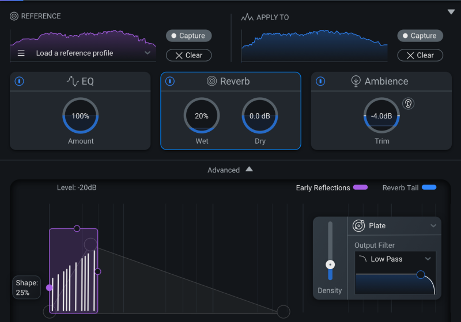Viewport: 461px width, 322px height.
Task: Click the Ambience module title
Action: tap(386, 81)
